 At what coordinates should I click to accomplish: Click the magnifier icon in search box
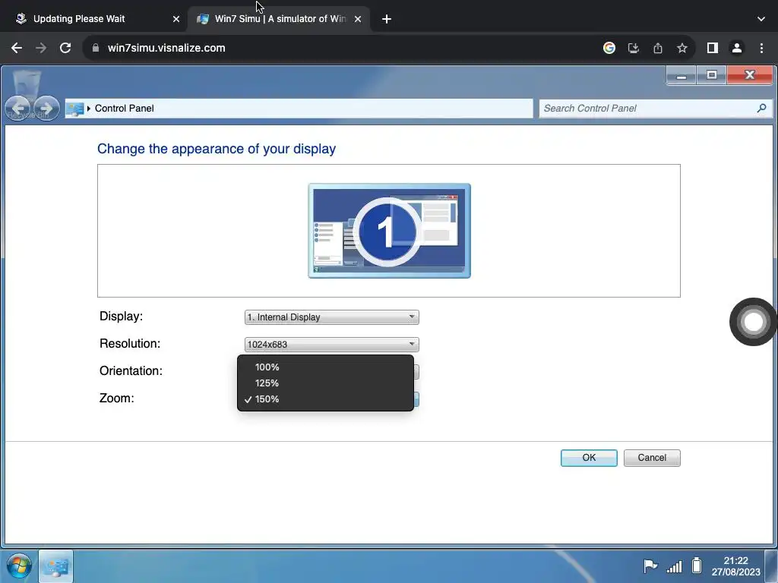[761, 108]
